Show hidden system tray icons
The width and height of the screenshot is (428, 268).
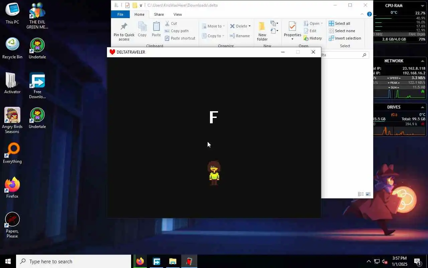(368, 261)
